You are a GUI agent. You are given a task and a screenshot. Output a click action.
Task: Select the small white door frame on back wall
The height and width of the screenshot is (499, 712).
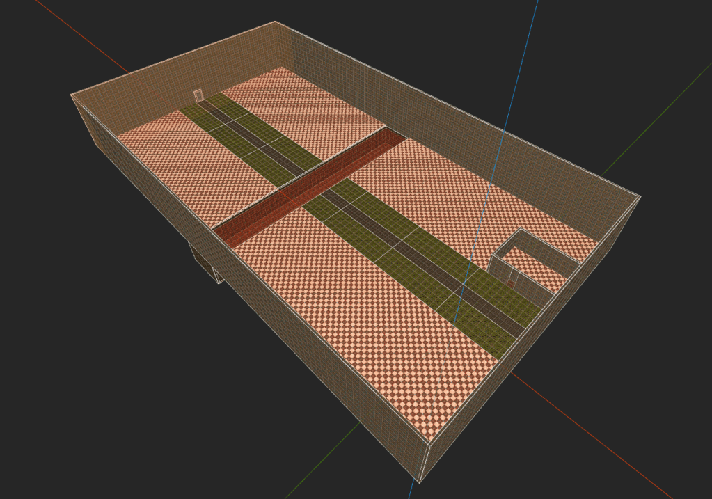(198, 95)
